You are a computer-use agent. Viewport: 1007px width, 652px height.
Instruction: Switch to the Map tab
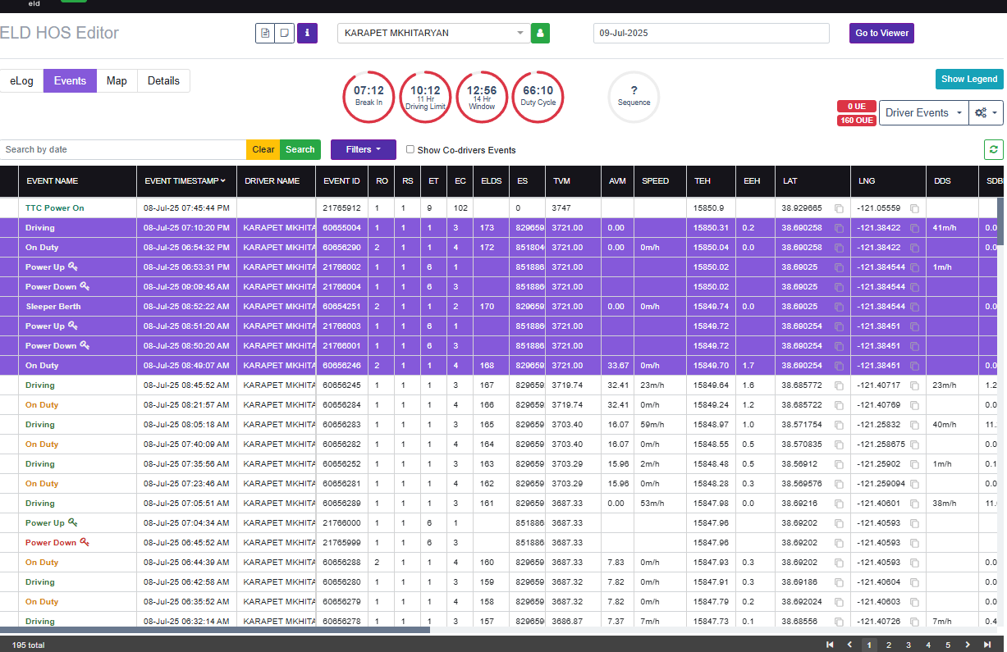117,81
